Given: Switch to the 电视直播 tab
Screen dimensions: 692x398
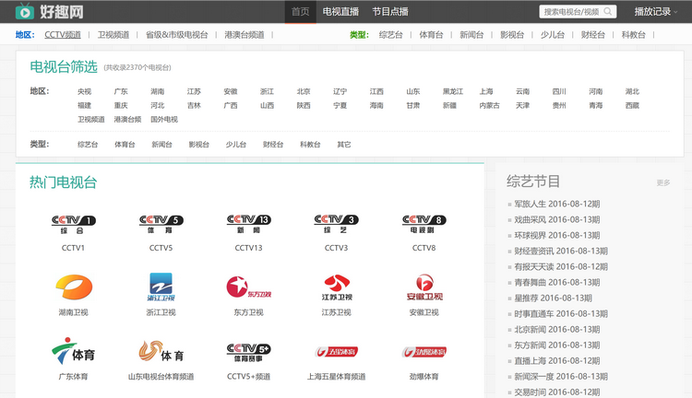Looking at the screenshot, I should (x=340, y=12).
